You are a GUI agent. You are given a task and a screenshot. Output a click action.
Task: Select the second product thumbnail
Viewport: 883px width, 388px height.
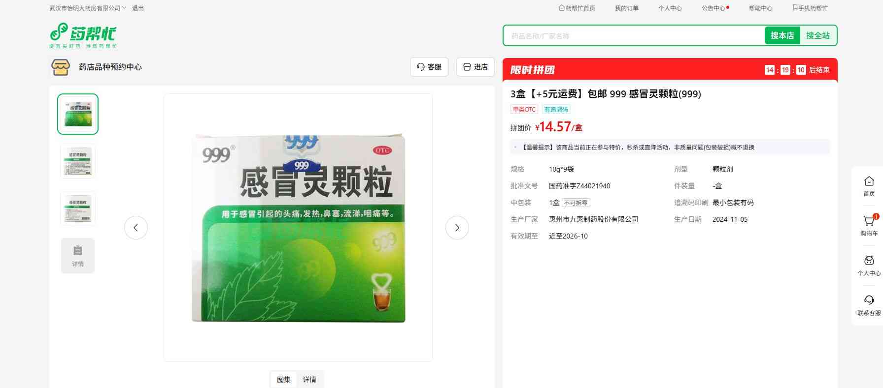click(x=78, y=161)
